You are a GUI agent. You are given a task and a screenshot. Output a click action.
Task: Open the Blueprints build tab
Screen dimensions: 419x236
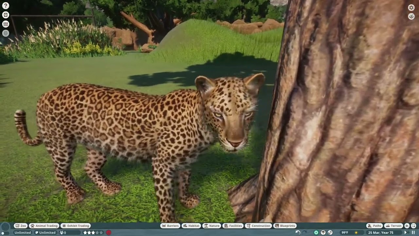(x=285, y=226)
